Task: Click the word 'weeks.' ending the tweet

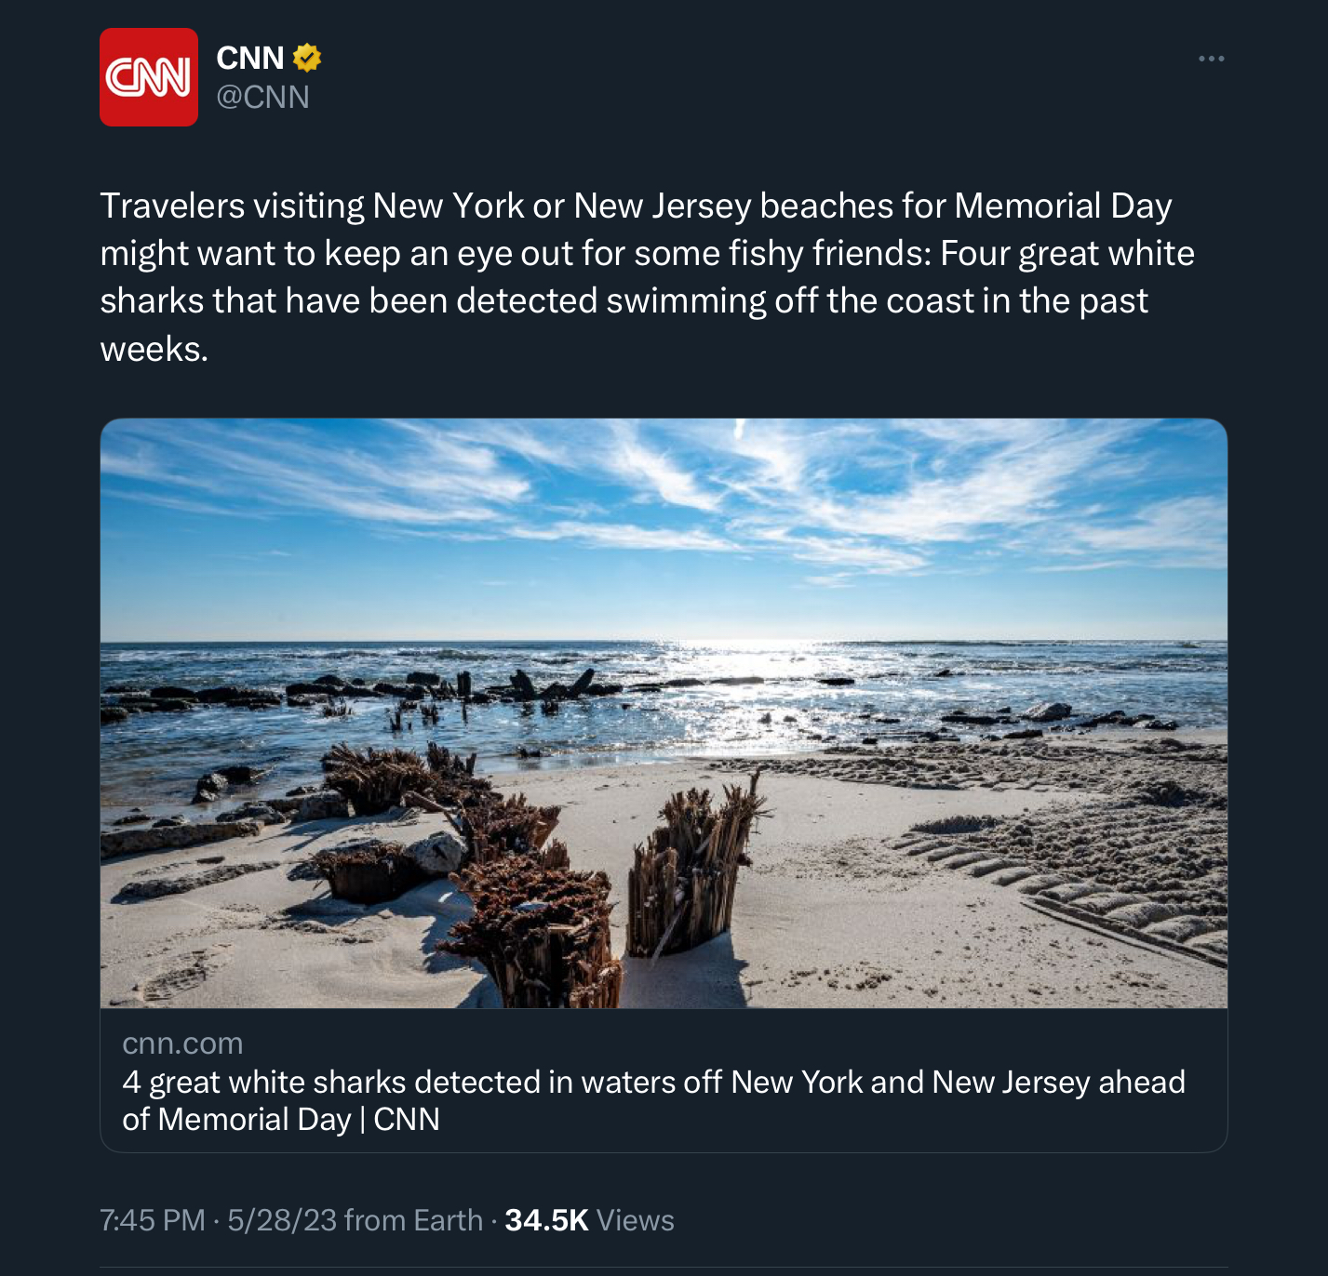Action: (x=154, y=349)
